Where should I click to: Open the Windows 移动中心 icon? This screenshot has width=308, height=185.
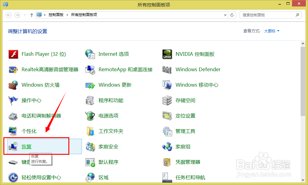(167, 85)
